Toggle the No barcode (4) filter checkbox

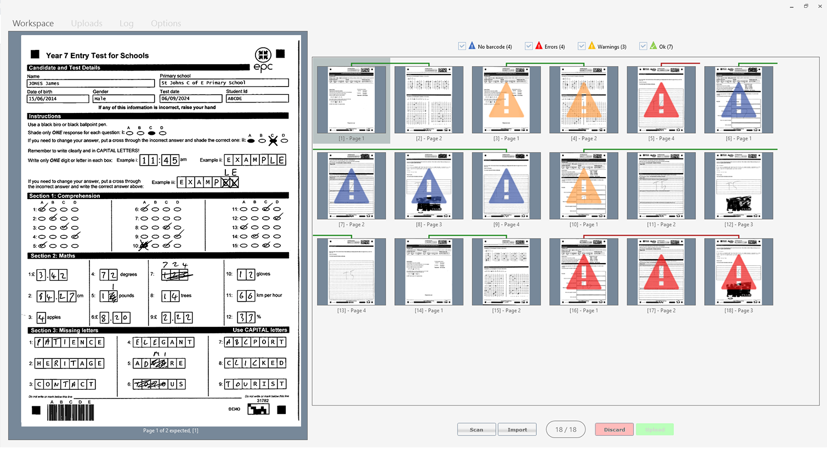pos(462,46)
